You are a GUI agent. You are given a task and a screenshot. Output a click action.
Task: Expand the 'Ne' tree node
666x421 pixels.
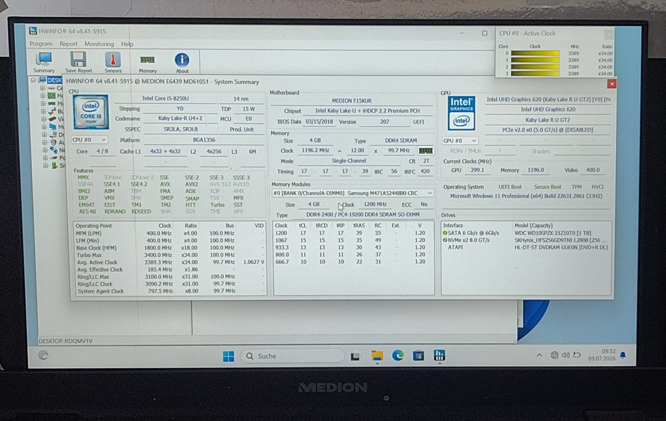45,150
